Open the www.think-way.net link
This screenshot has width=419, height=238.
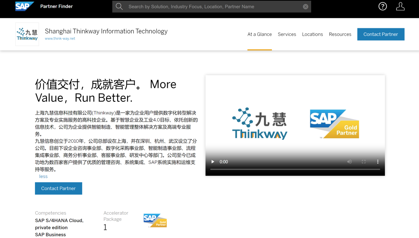click(x=60, y=39)
